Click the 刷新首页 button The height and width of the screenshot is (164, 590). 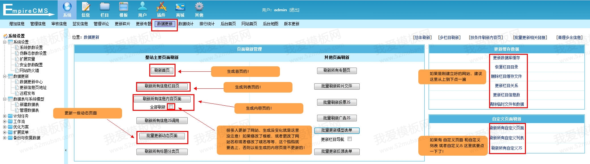(162, 70)
